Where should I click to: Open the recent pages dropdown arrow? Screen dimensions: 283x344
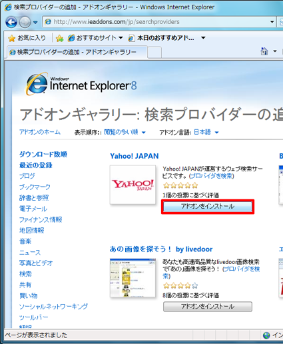point(35,22)
